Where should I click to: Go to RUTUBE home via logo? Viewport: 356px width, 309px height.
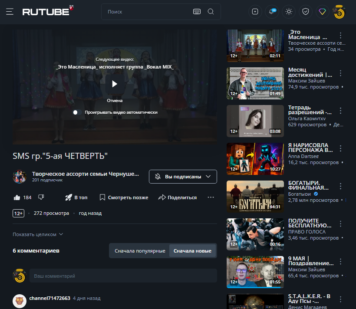[x=48, y=11]
